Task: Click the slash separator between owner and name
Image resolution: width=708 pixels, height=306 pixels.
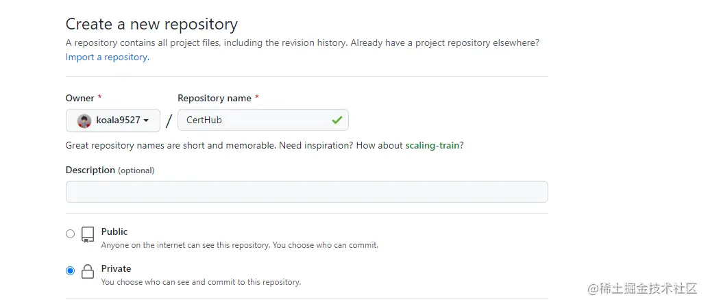Action: (x=169, y=121)
